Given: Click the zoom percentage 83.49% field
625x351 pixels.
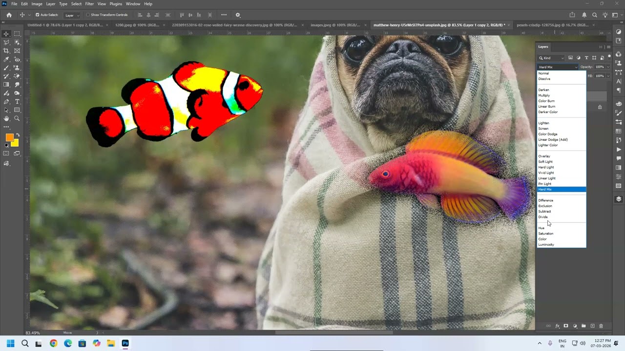Looking at the screenshot, I should (33, 333).
